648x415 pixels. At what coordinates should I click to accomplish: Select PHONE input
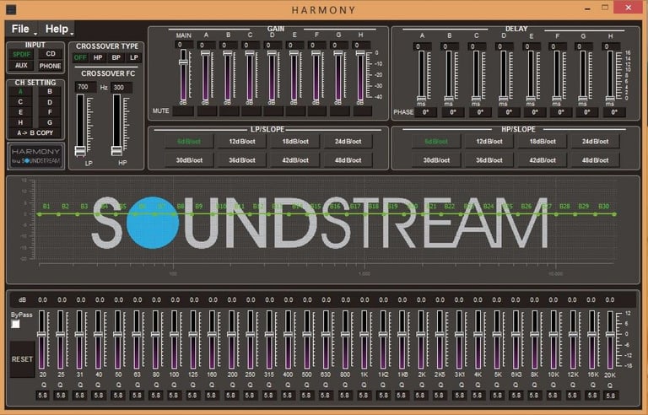51,66
